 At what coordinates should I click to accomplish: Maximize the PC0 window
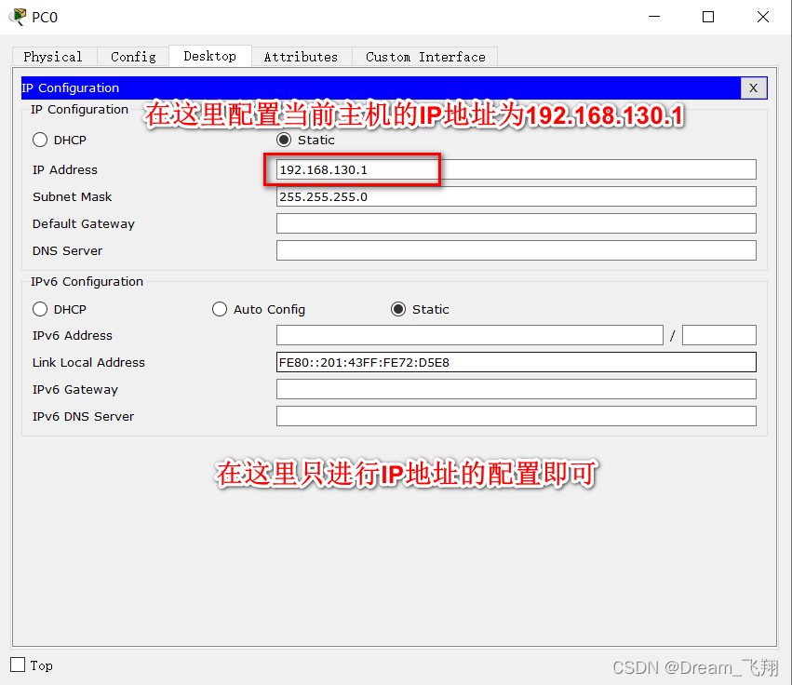coord(708,17)
